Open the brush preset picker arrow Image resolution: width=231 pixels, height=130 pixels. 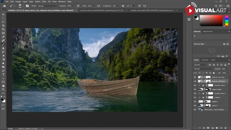[23, 6]
